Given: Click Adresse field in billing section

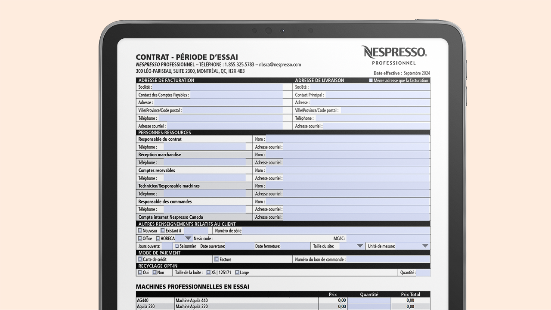Looking at the screenshot, I should 218,102.
